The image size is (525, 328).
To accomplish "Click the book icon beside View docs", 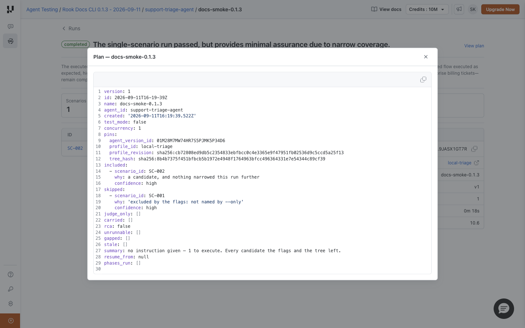I will click(x=374, y=9).
